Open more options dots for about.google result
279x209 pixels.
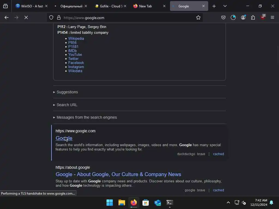[x=209, y=190]
